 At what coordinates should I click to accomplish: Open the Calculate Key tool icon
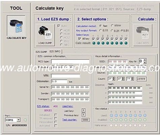click(x=16, y=26)
